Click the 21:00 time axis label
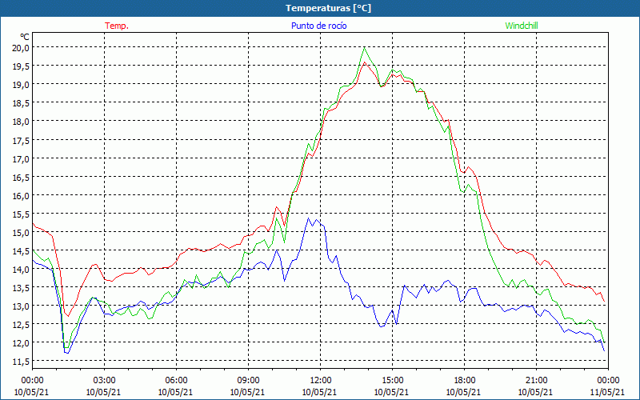The height and width of the screenshot is (400, 640). (536, 381)
